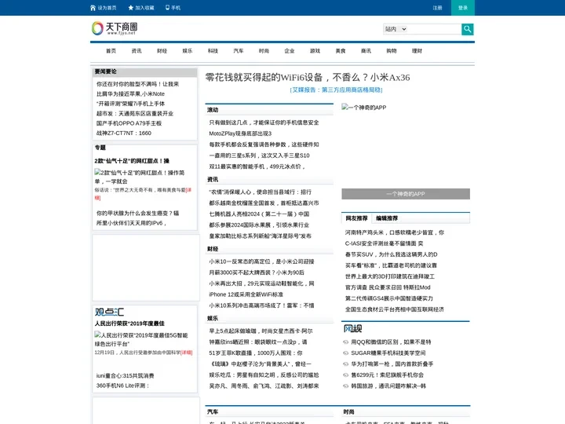Open the headline 零花钱就买得起的WiFi6设备
565x424 pixels.
coord(308,77)
